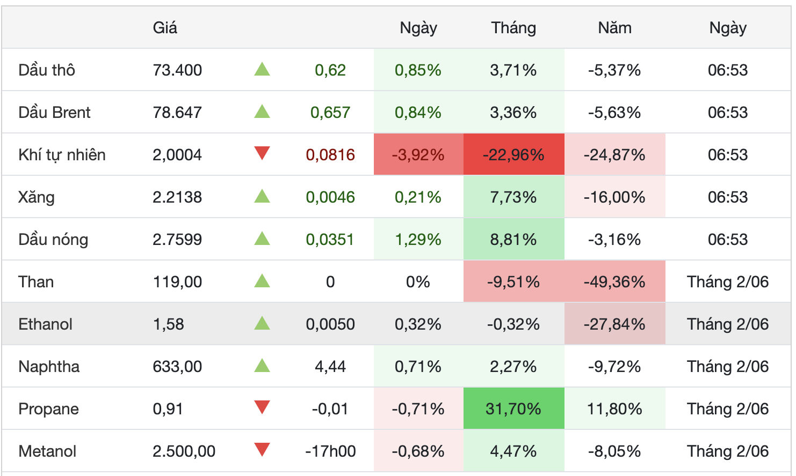The image size is (796, 476).
Task: Sort by the Giá column header
Action: pyautogui.click(x=165, y=28)
